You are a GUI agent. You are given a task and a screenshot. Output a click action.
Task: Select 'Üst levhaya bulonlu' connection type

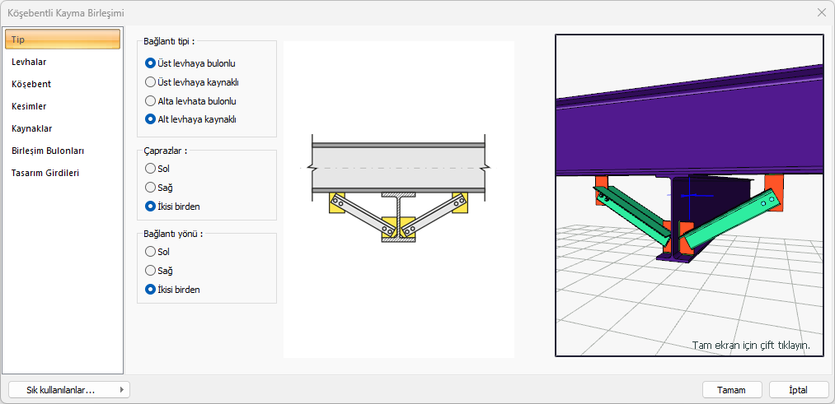point(150,63)
